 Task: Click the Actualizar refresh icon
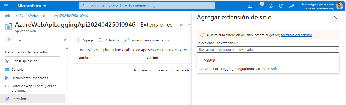(x=101, y=40)
